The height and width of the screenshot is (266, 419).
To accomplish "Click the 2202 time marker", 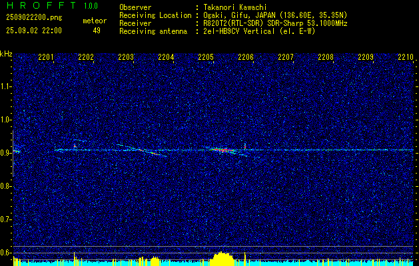I will [x=86, y=57].
